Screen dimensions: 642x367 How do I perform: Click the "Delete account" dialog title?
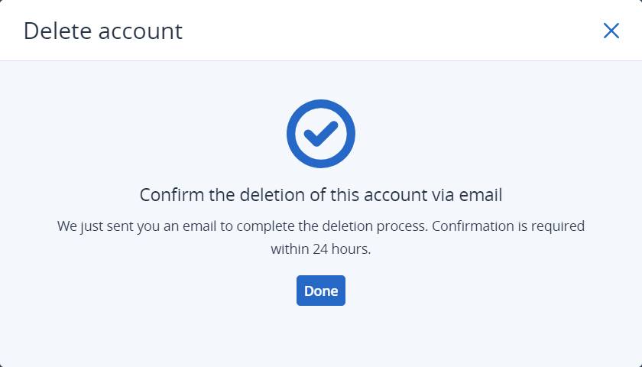coord(102,31)
